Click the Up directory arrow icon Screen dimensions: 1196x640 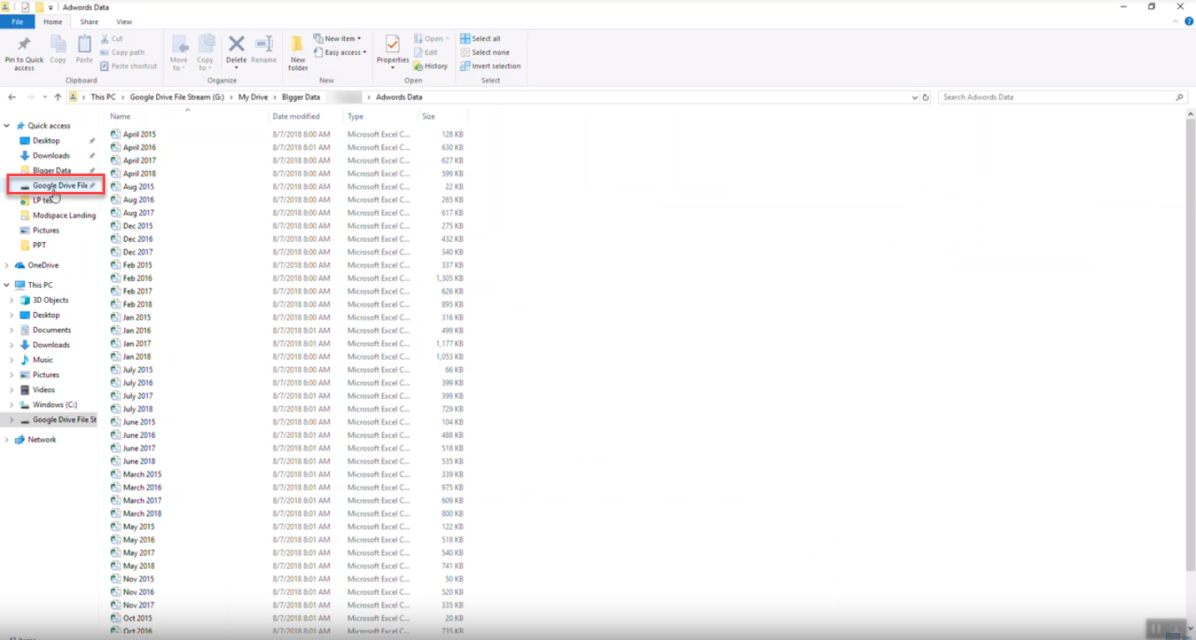coord(58,98)
